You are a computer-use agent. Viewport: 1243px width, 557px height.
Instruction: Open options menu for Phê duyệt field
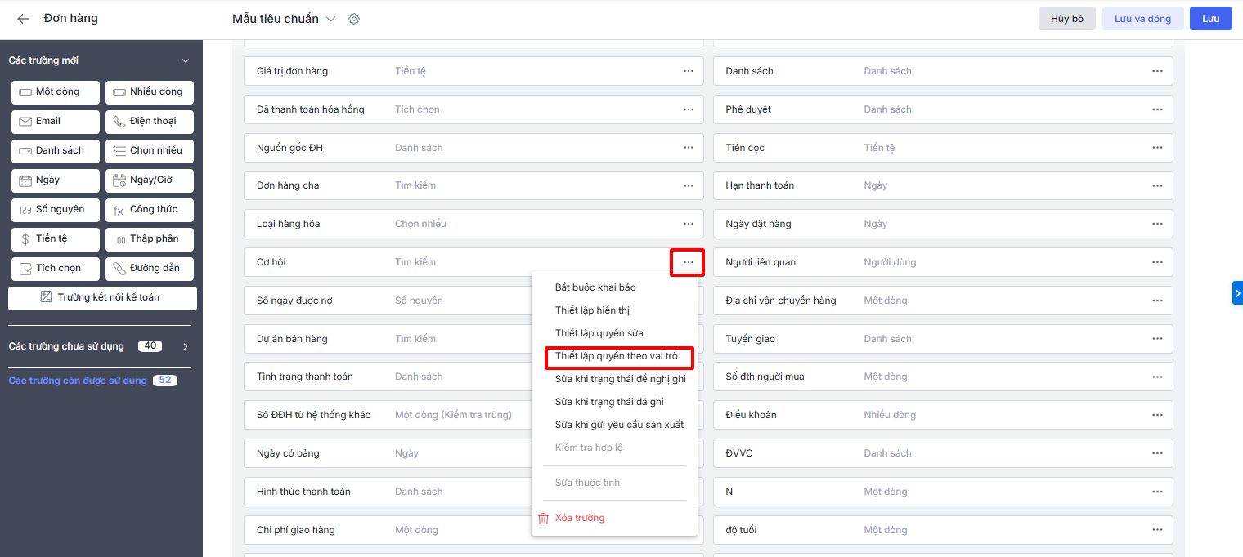pyautogui.click(x=1157, y=109)
